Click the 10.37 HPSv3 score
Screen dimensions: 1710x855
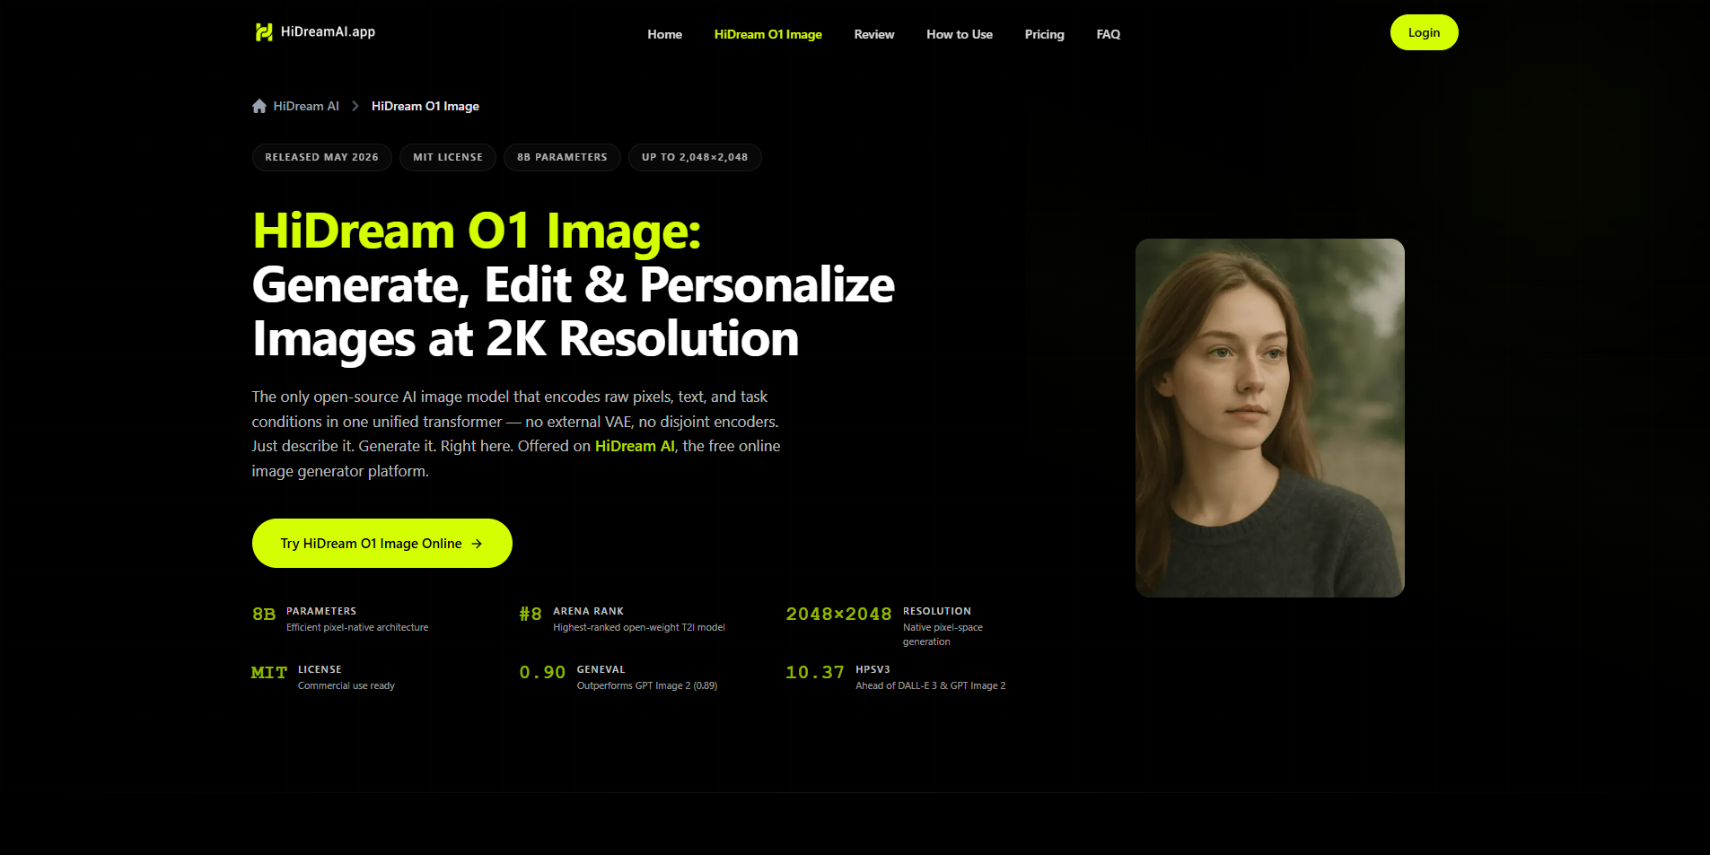[x=815, y=673]
